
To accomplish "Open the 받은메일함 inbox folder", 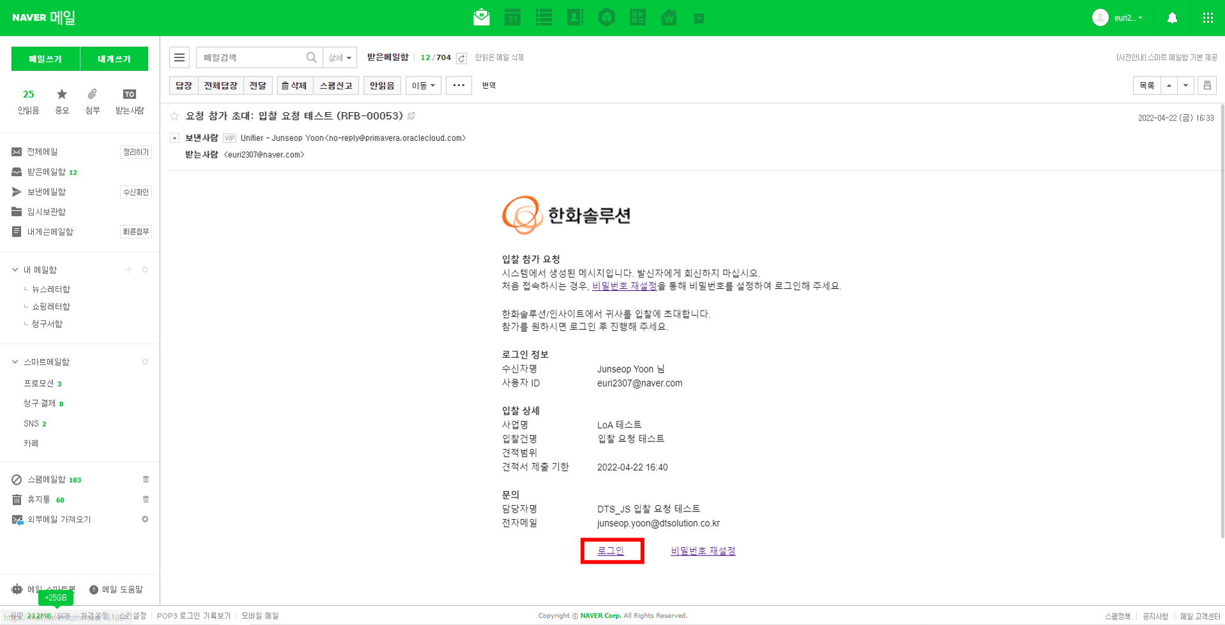I will (x=46, y=172).
